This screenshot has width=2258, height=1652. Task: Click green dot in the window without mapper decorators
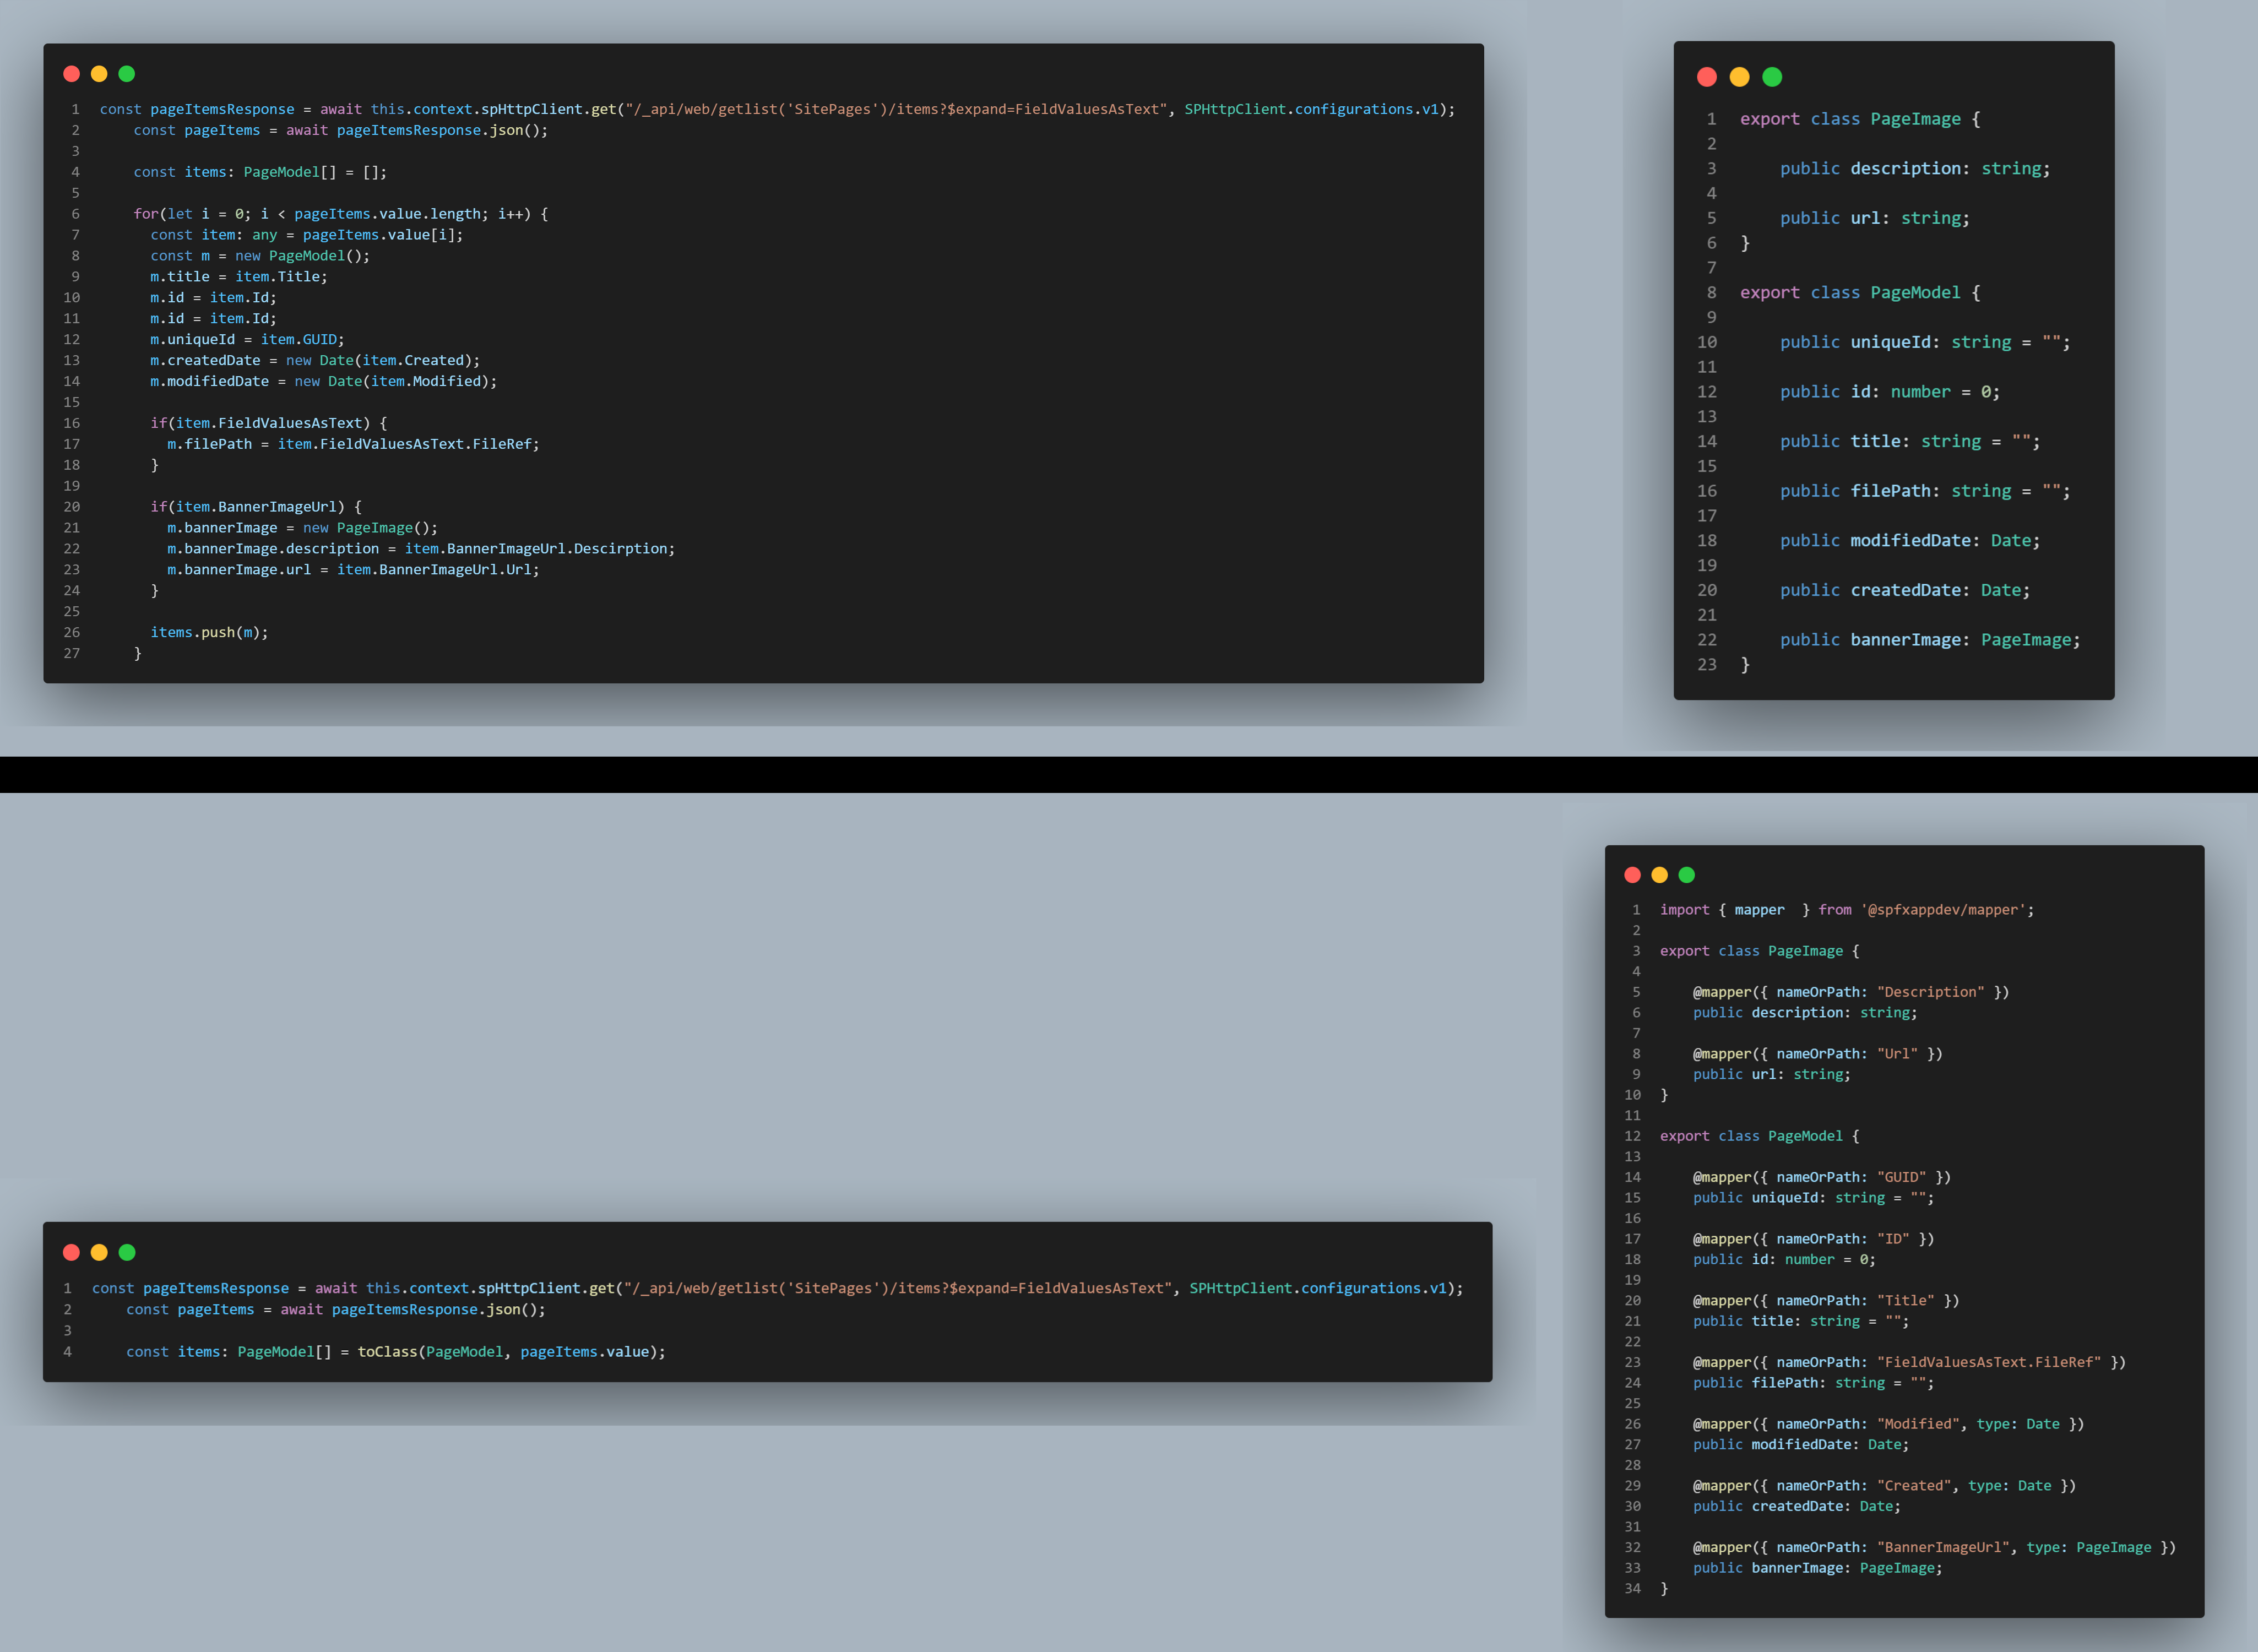pos(1772,77)
